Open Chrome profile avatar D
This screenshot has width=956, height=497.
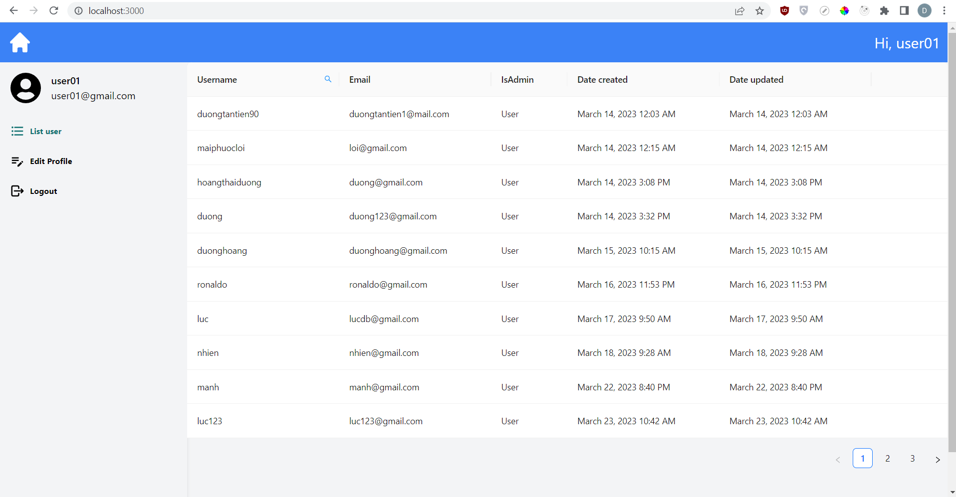click(925, 10)
